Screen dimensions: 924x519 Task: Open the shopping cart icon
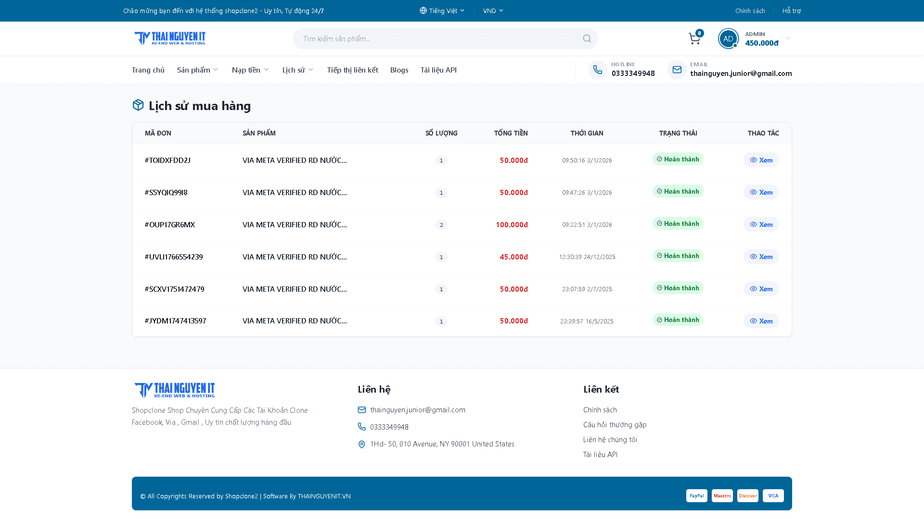pyautogui.click(x=694, y=39)
